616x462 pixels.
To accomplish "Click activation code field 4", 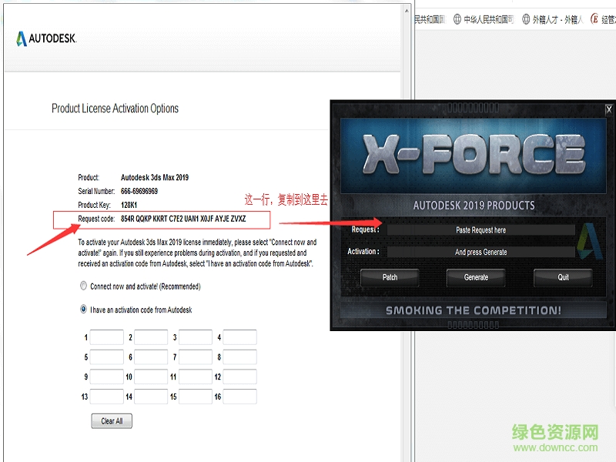I will click(x=240, y=337).
